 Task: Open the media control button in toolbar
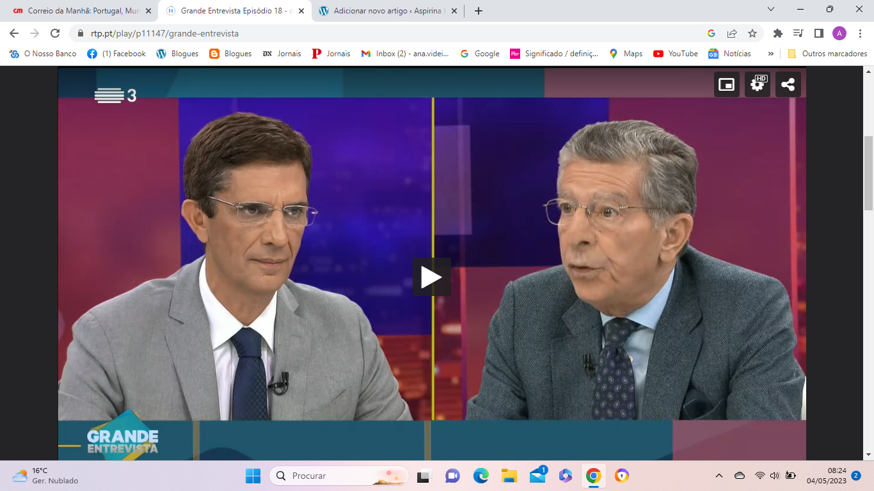(x=798, y=33)
